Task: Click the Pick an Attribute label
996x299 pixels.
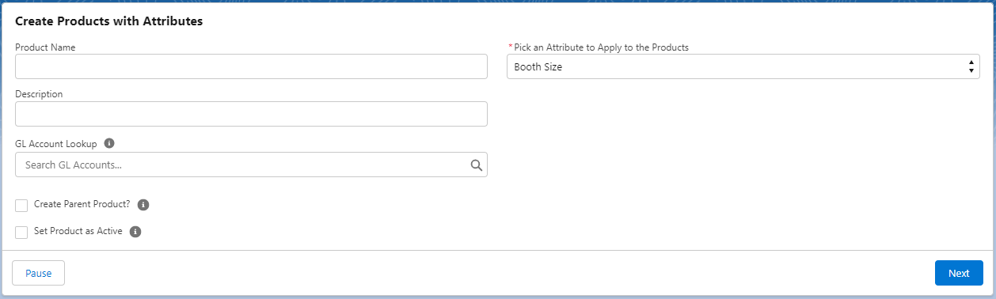Action: click(601, 47)
